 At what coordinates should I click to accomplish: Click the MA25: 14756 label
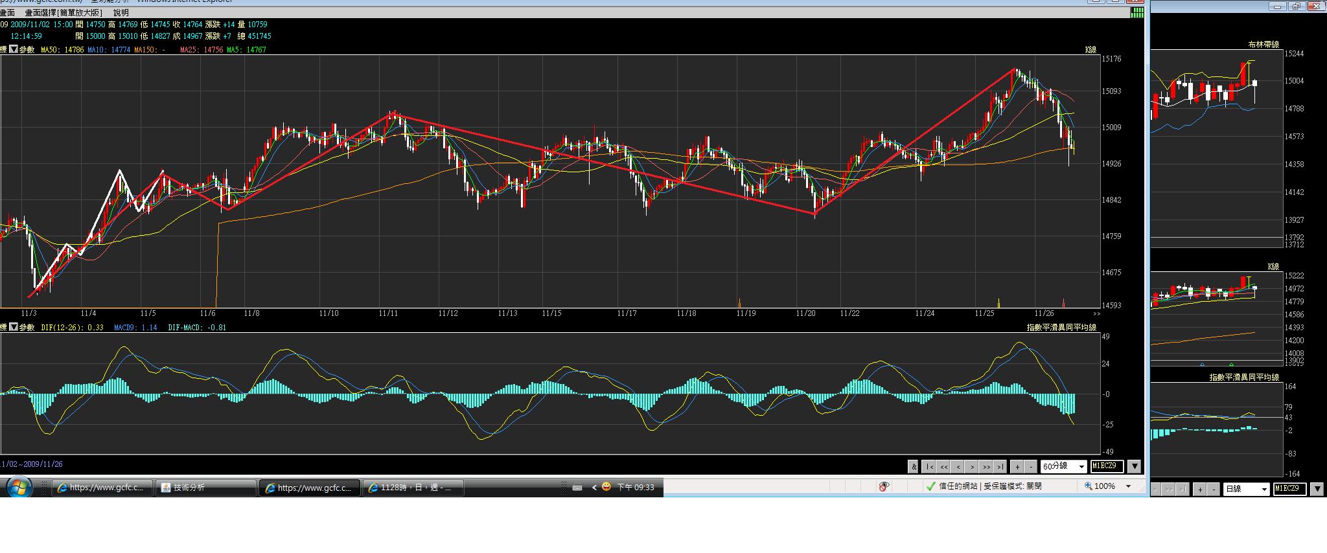click(x=202, y=49)
